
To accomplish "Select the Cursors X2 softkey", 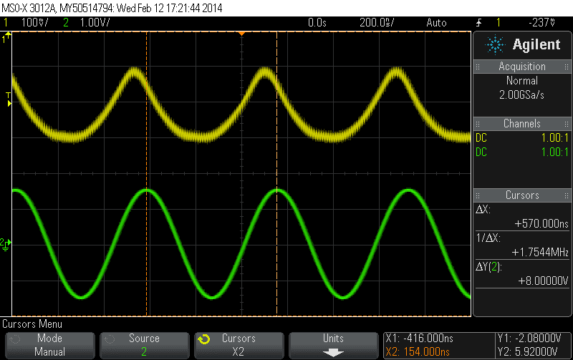I will (x=239, y=345).
